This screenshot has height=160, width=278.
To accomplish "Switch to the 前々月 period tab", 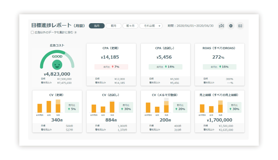I will (x=130, y=26).
